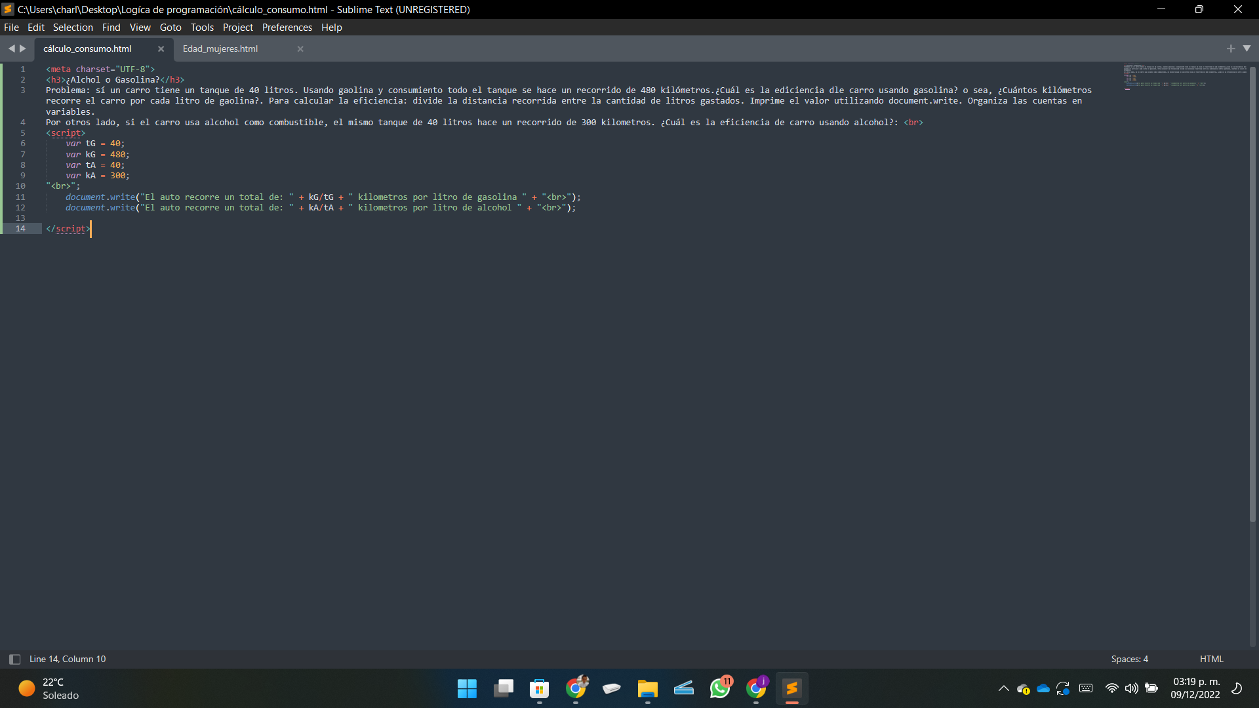Click the var kG = 480 line
This screenshot has height=708, width=1259.
[x=98, y=155]
